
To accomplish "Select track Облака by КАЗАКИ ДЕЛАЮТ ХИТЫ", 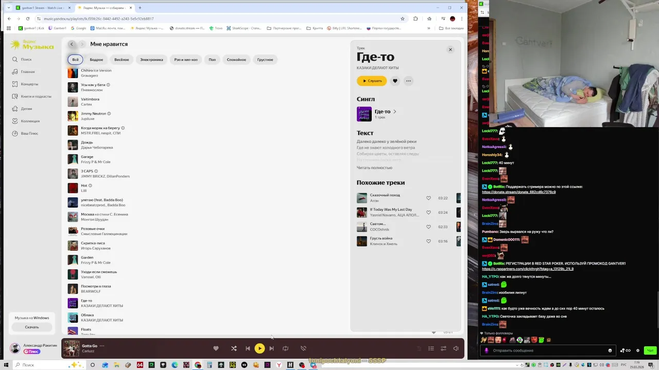I will pos(87,315).
